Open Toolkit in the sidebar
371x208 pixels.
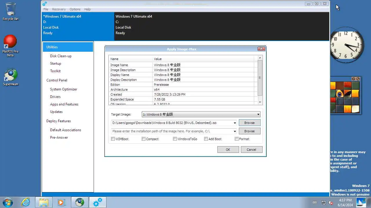55,71
